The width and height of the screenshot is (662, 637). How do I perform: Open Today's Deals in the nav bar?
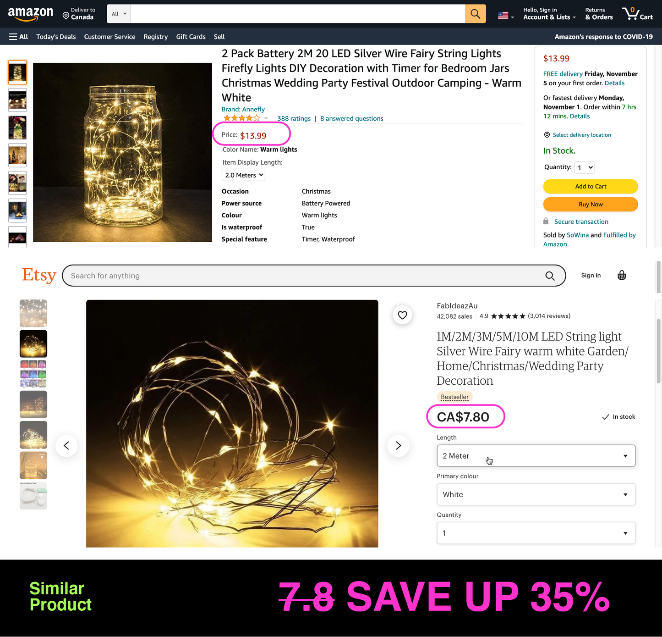[x=56, y=37]
